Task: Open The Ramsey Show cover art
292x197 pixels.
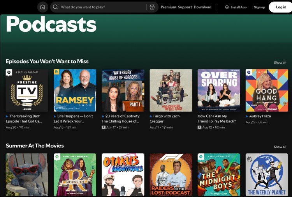Action: point(75,91)
